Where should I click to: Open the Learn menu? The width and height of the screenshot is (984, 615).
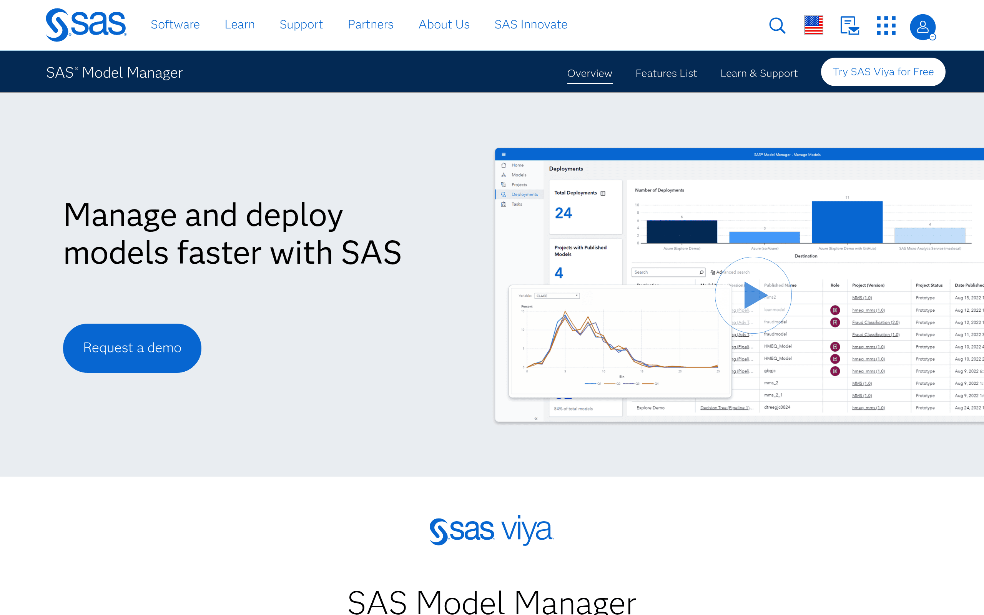point(239,24)
